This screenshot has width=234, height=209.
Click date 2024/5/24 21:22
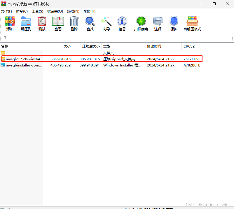click(x=161, y=59)
